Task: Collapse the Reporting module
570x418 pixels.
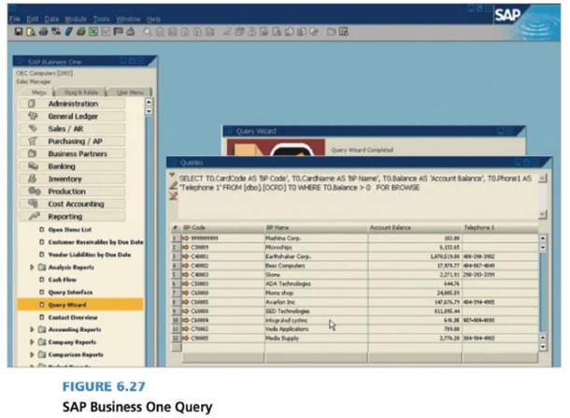Action: (x=72, y=216)
